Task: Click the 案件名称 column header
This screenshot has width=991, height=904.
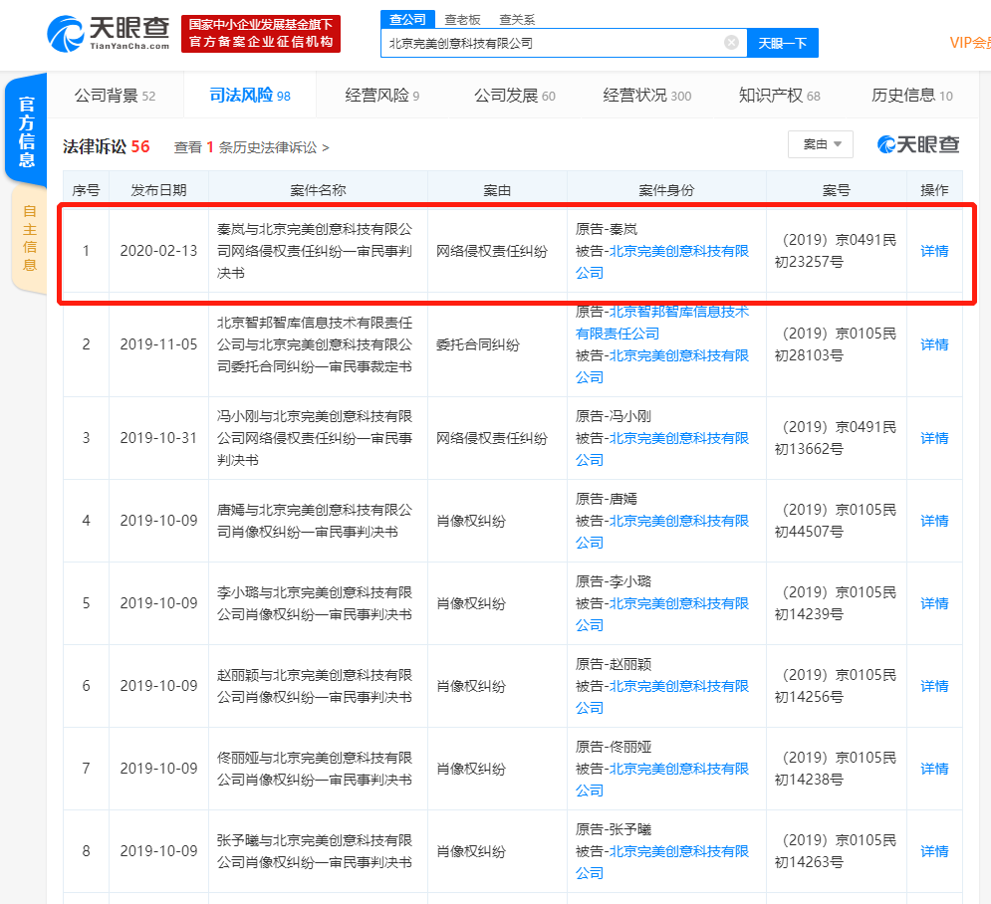Action: (318, 190)
